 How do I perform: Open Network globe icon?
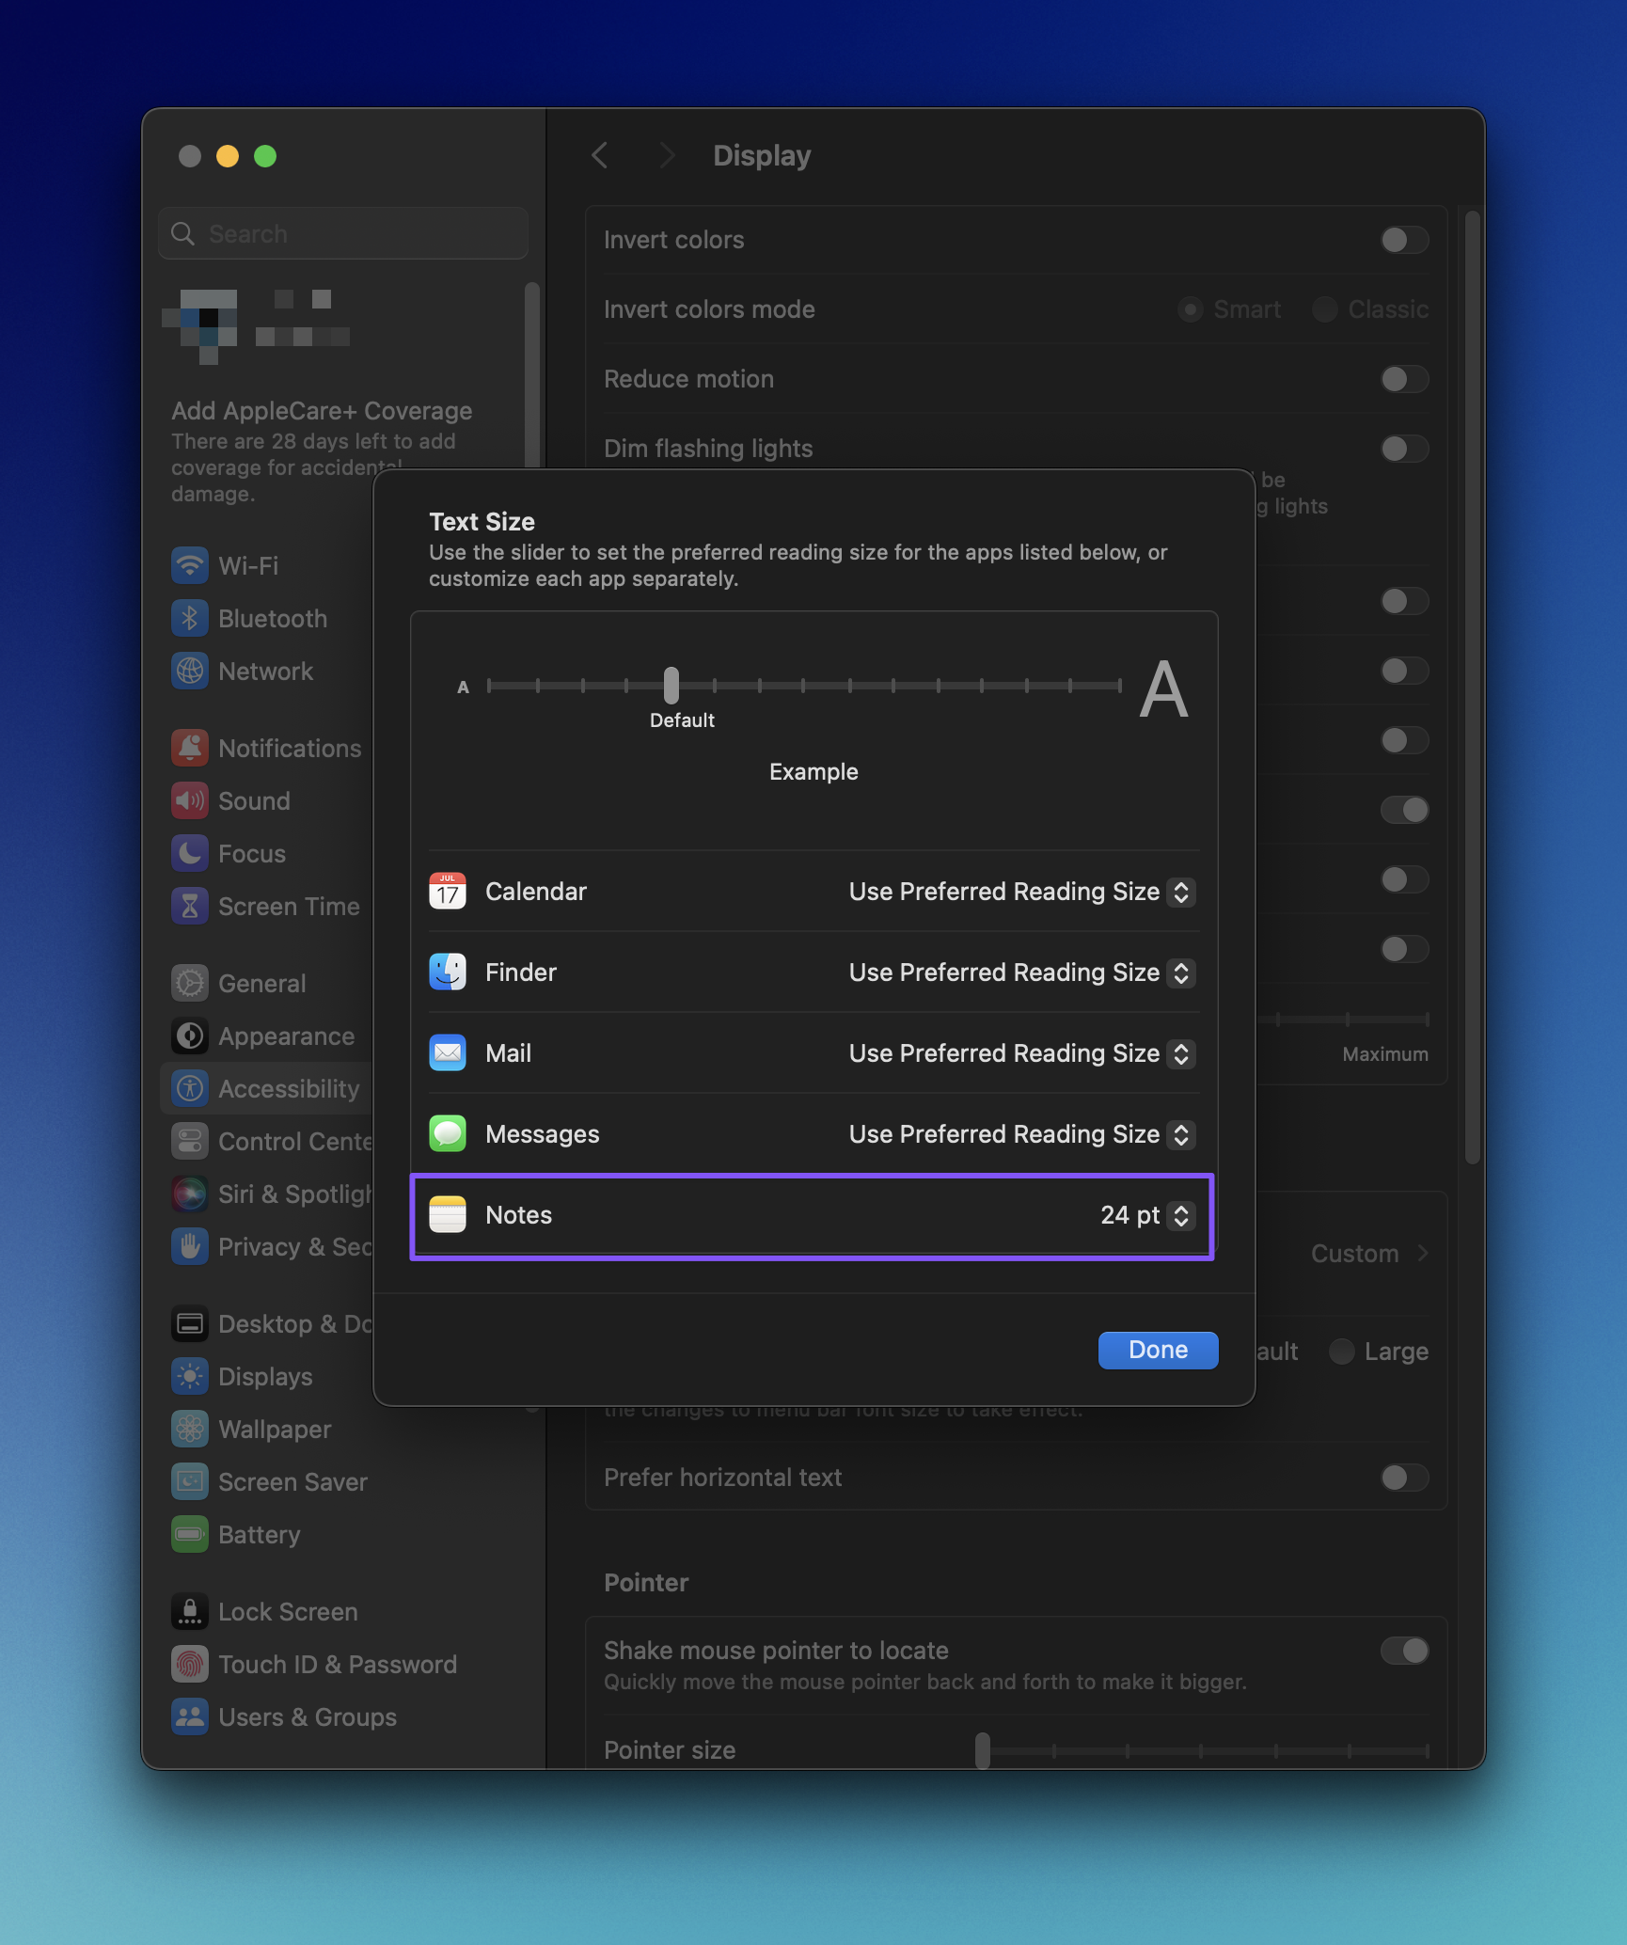tap(190, 671)
